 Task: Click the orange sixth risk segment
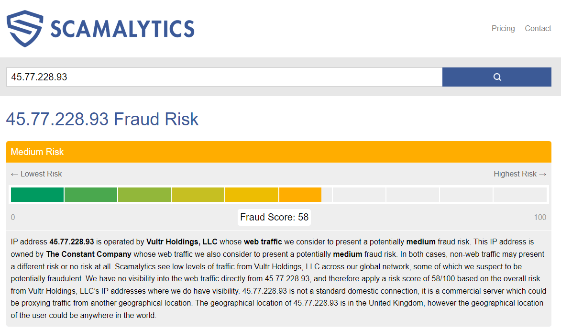point(300,195)
